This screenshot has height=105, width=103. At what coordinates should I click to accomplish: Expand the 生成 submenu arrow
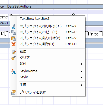point(82,85)
